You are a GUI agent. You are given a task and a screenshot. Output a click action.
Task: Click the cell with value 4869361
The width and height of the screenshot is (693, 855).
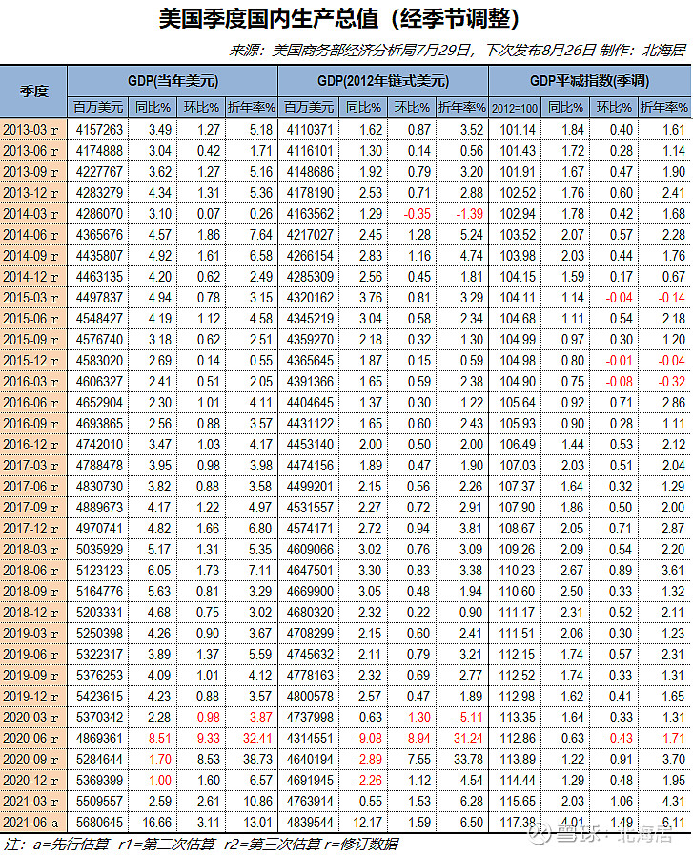pos(99,739)
